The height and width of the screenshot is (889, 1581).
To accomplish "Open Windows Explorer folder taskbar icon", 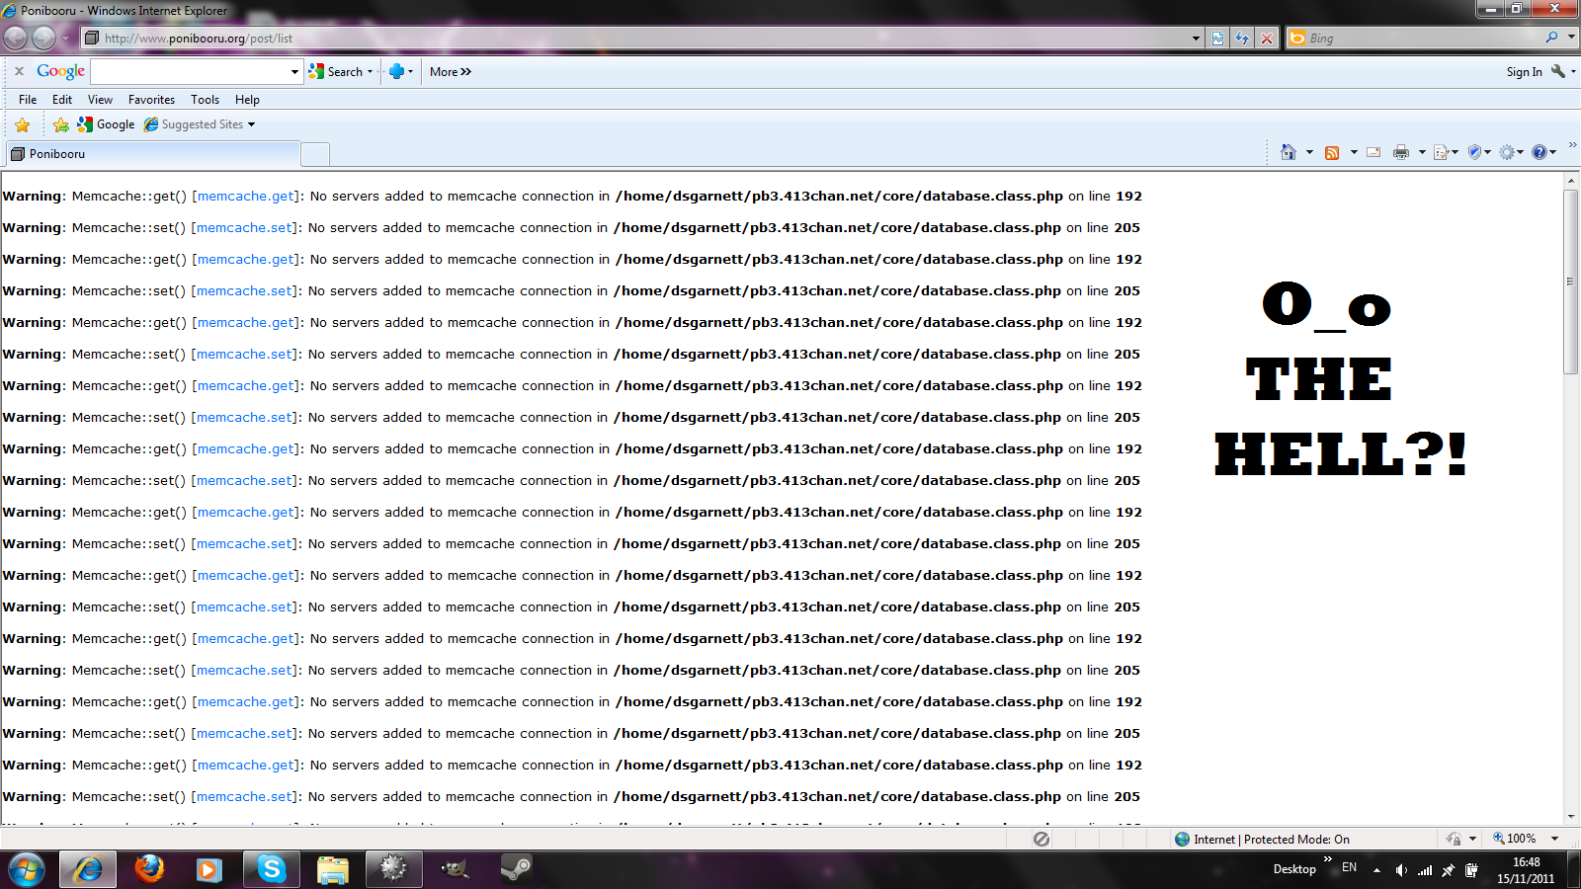I will [332, 869].
